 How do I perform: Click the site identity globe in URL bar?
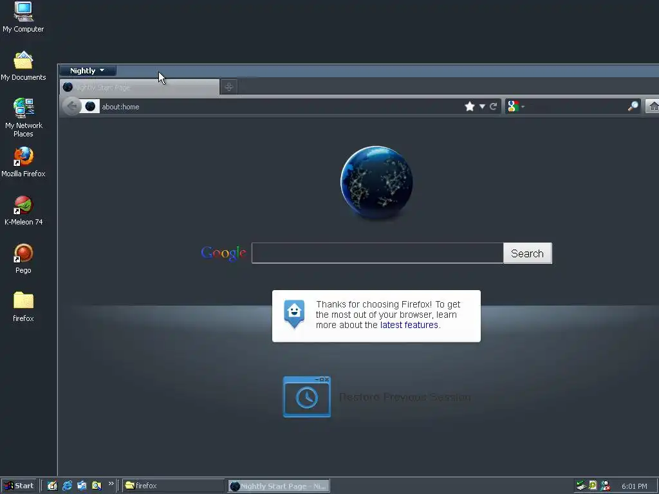point(90,106)
